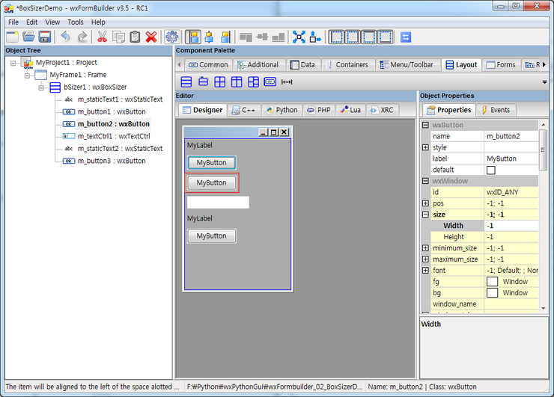Switch to the Python code tab
Screen dimensions: 554x397
pyautogui.click(x=281, y=110)
